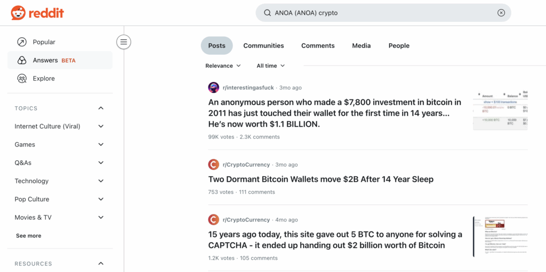Viewport: 546px width, 272px height.
Task: Switch to the Communities tab
Action: 263,46
